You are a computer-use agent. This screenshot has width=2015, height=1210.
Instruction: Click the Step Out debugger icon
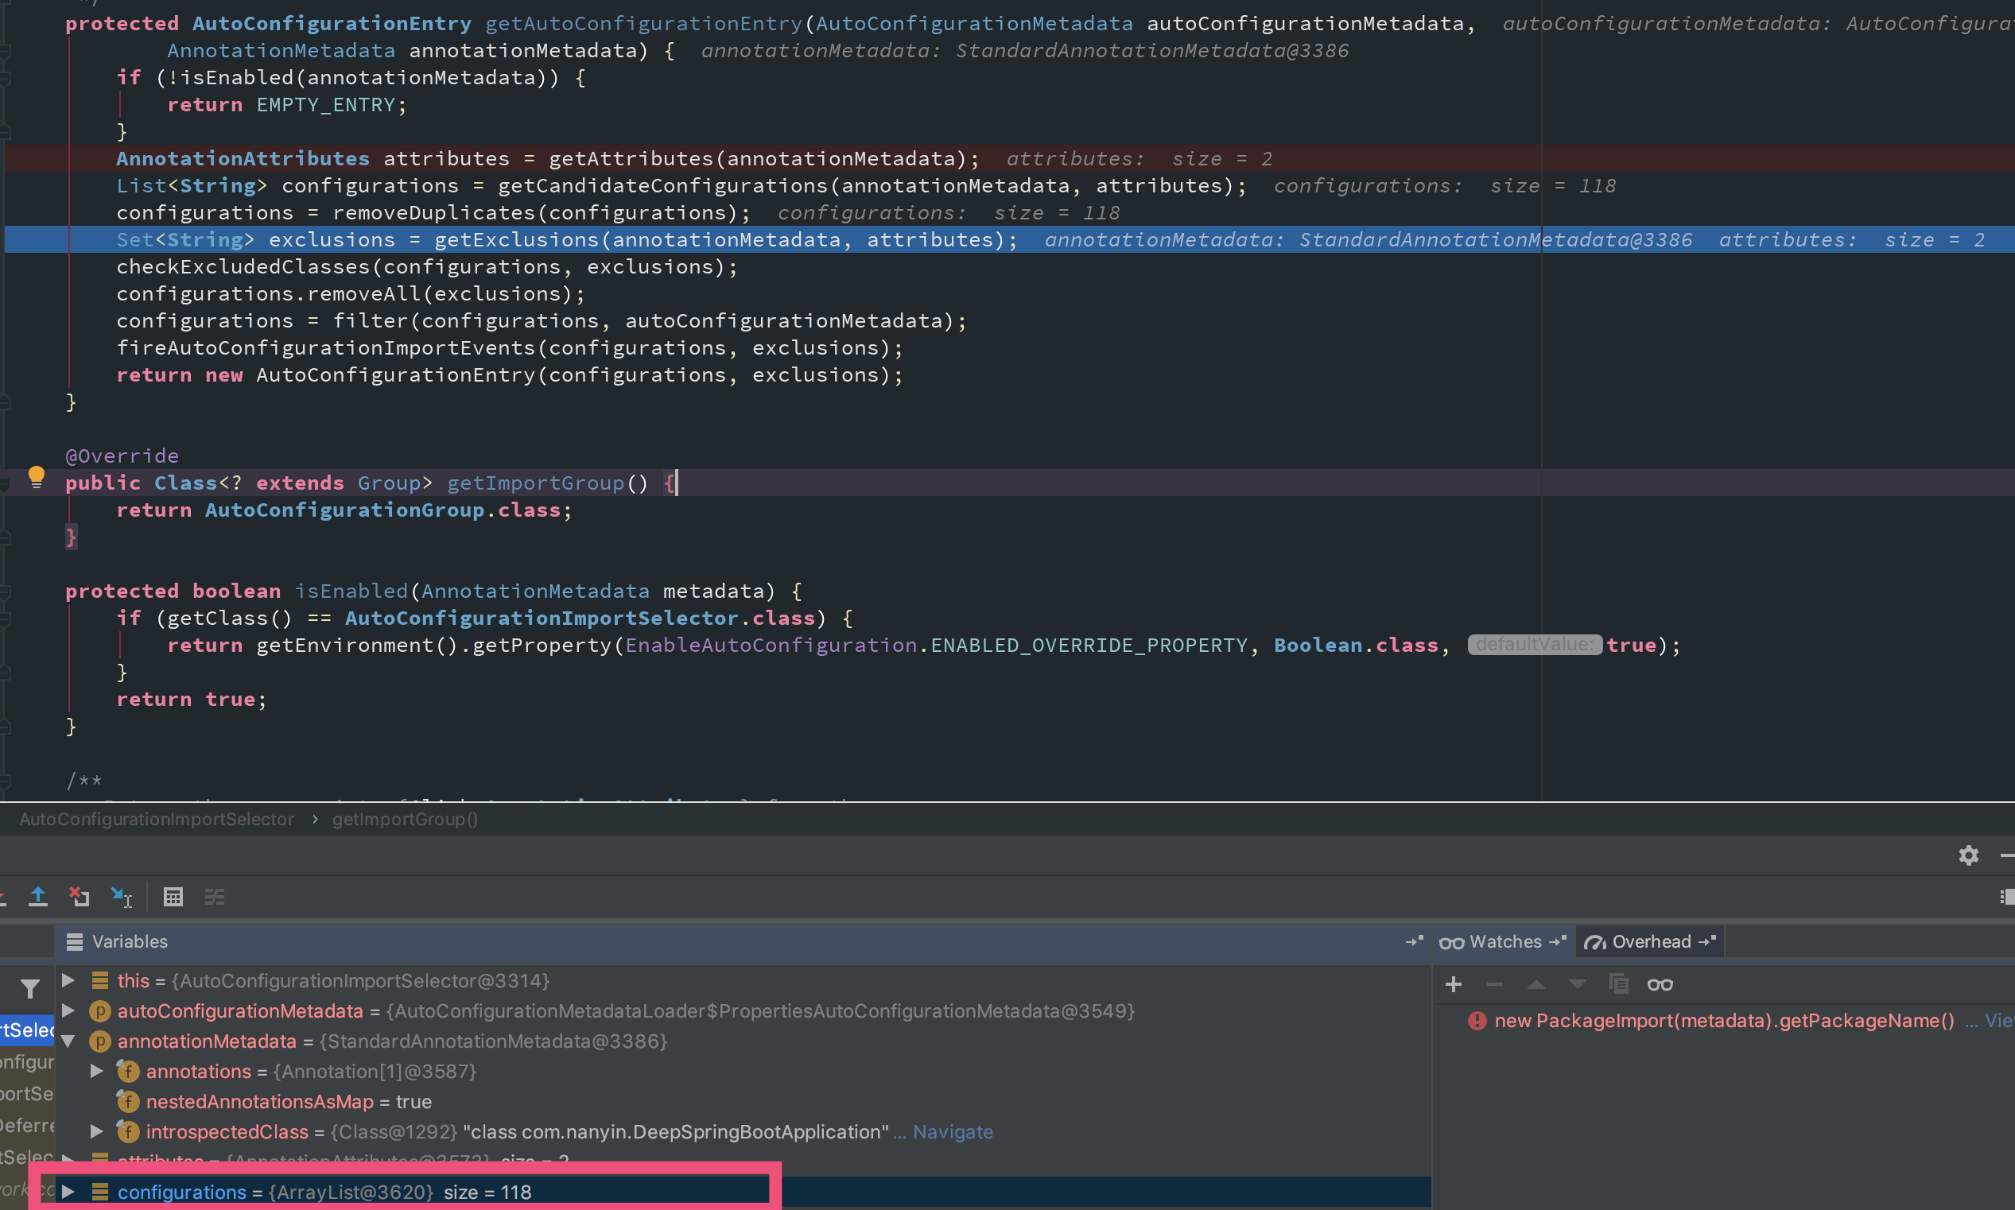click(x=37, y=897)
